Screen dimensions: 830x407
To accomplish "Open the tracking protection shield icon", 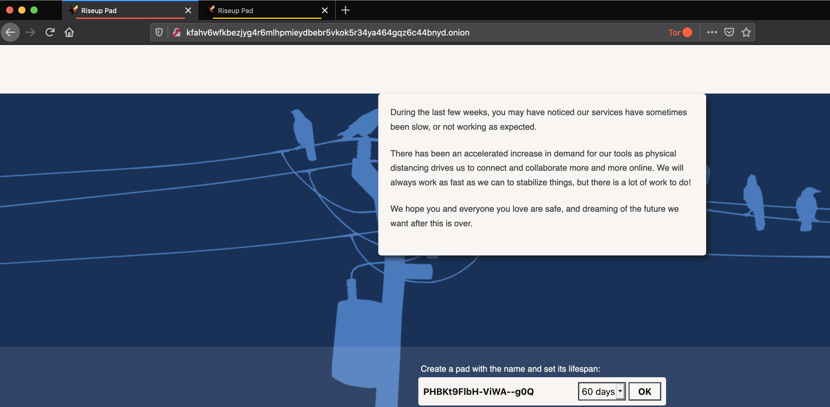I will 159,32.
